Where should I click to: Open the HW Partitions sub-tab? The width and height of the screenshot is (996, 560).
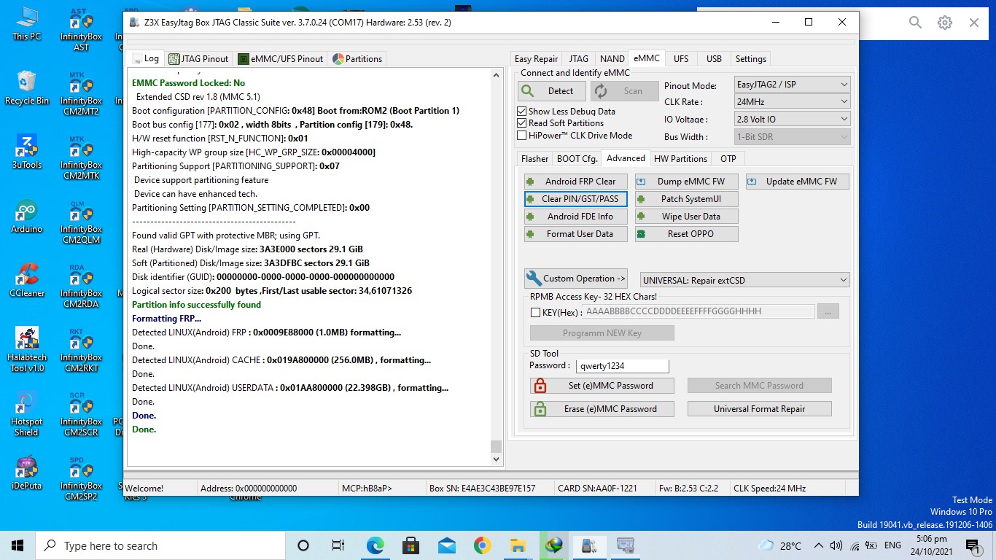click(680, 159)
